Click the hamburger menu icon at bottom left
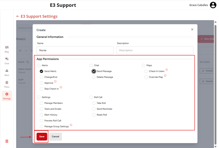The image size is (219, 148). point(7,141)
